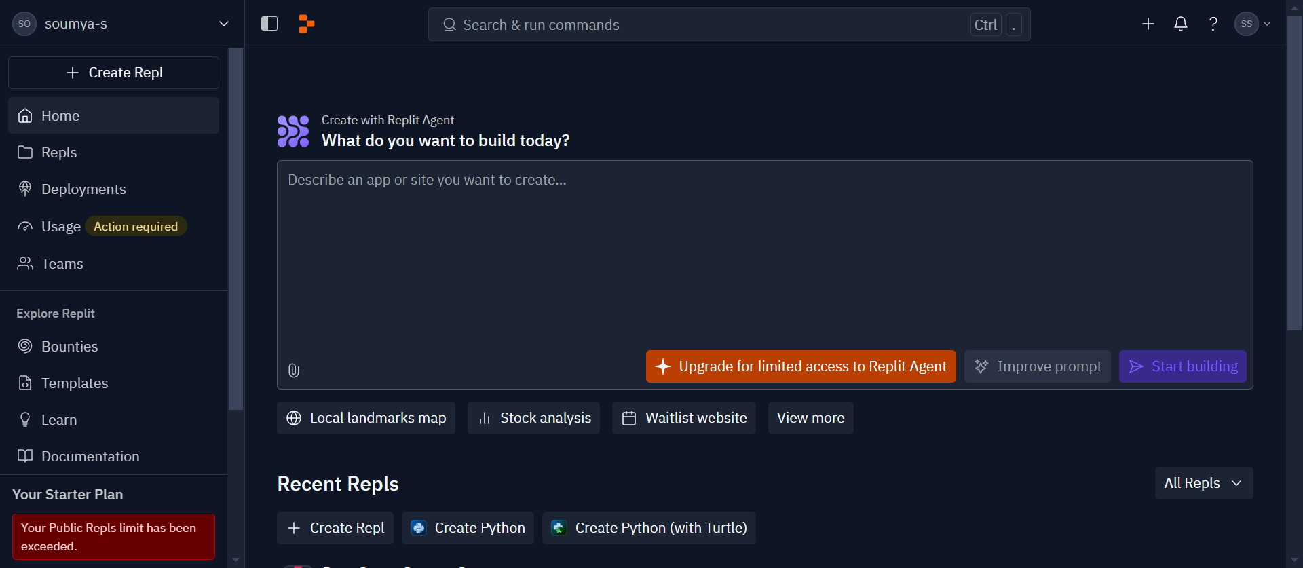Open Bounties in the sidebar

coord(114,347)
